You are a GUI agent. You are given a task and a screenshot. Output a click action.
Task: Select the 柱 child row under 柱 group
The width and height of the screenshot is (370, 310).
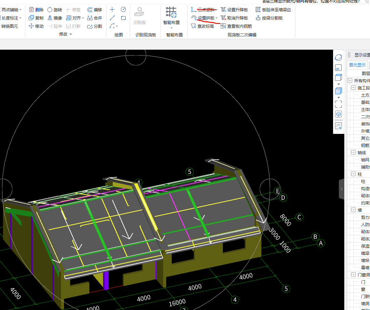pyautogui.click(x=363, y=181)
